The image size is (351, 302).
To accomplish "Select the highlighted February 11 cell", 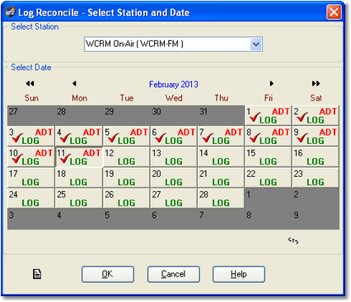I will click(78, 157).
